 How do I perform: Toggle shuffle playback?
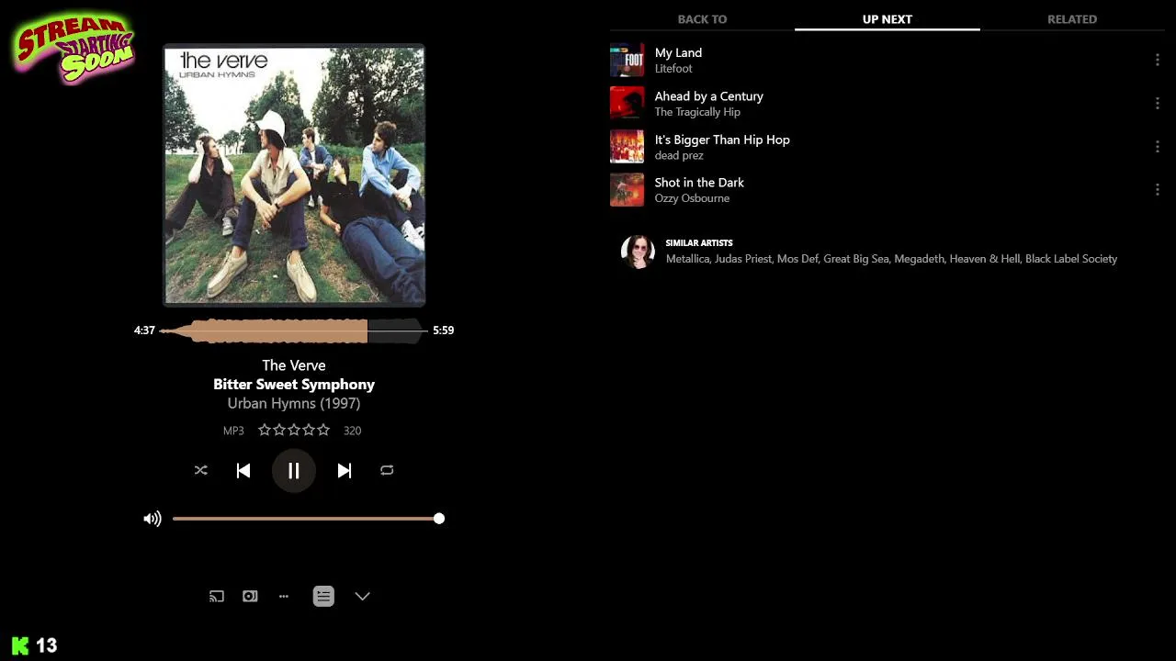point(201,470)
